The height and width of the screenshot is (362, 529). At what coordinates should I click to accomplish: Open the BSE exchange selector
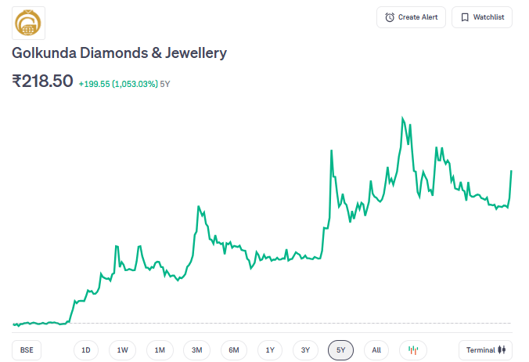27,349
